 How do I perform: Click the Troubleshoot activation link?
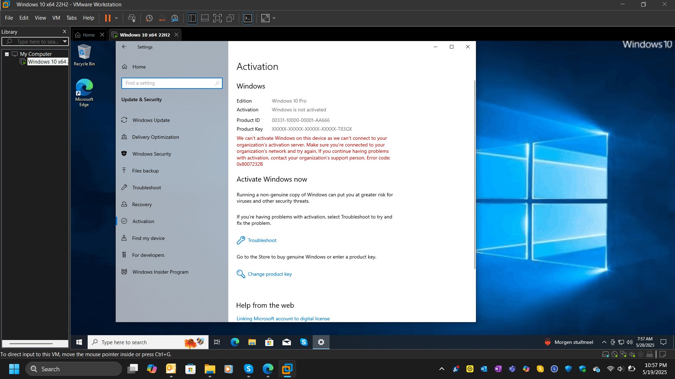(262, 240)
